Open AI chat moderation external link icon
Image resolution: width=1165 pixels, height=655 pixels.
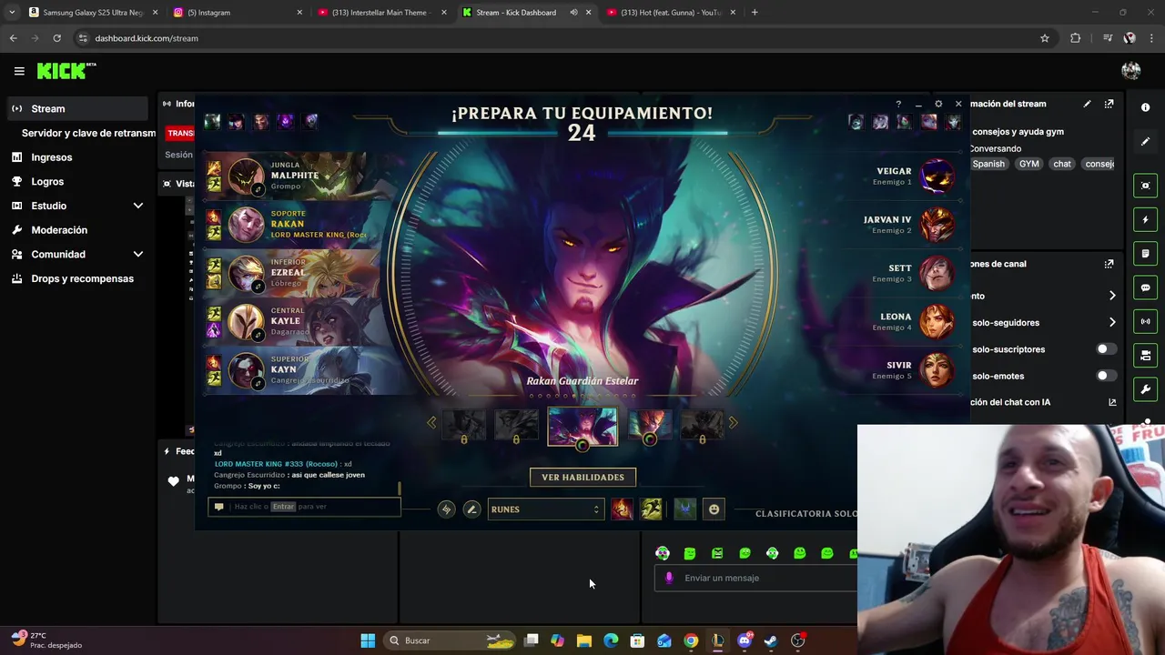pos(1112,402)
